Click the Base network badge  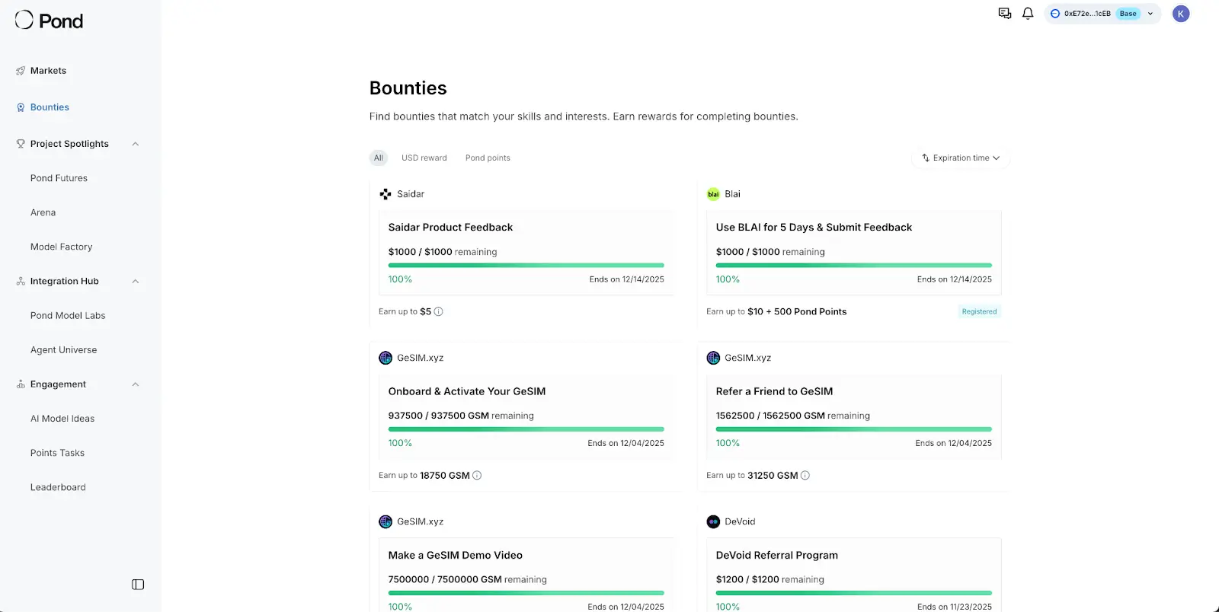coord(1128,14)
